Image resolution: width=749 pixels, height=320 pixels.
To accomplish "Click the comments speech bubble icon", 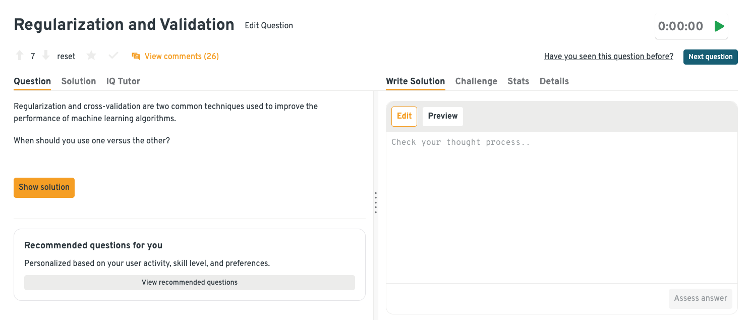I will point(136,56).
